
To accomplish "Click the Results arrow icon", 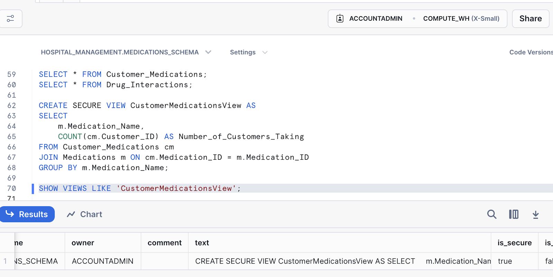I will (10, 214).
